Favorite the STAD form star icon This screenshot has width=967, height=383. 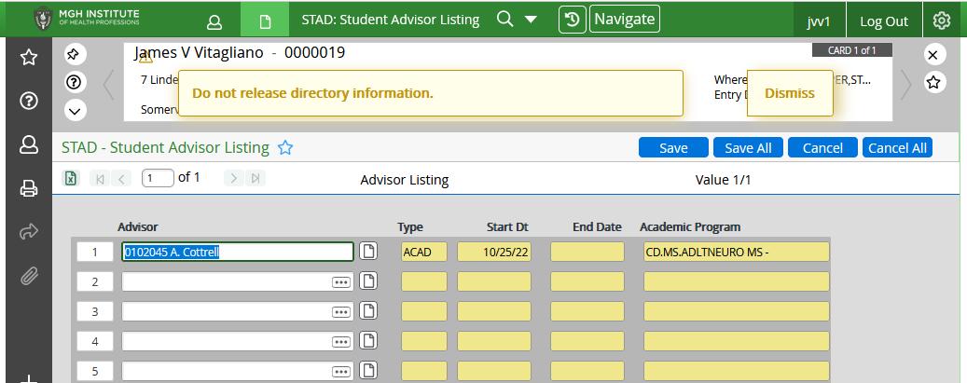click(286, 147)
